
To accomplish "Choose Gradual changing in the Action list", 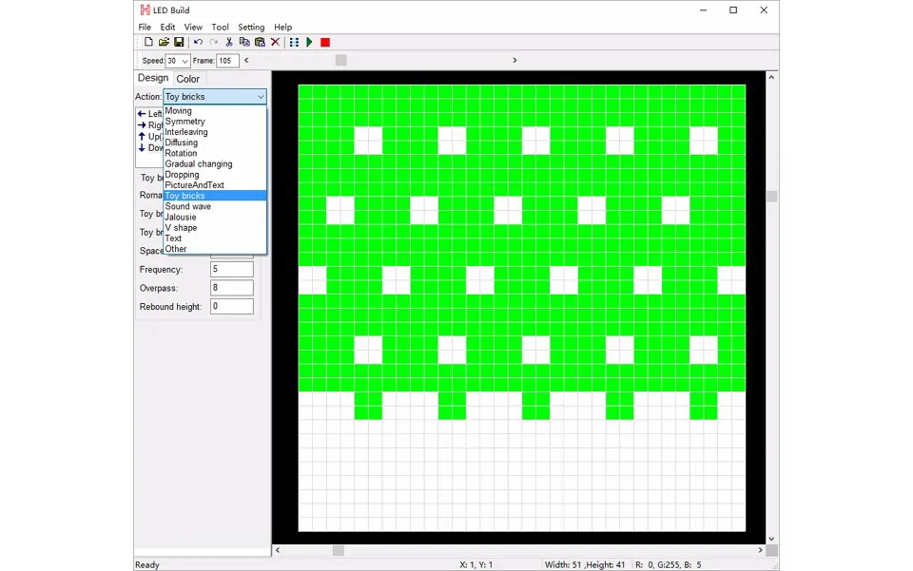I will [198, 164].
